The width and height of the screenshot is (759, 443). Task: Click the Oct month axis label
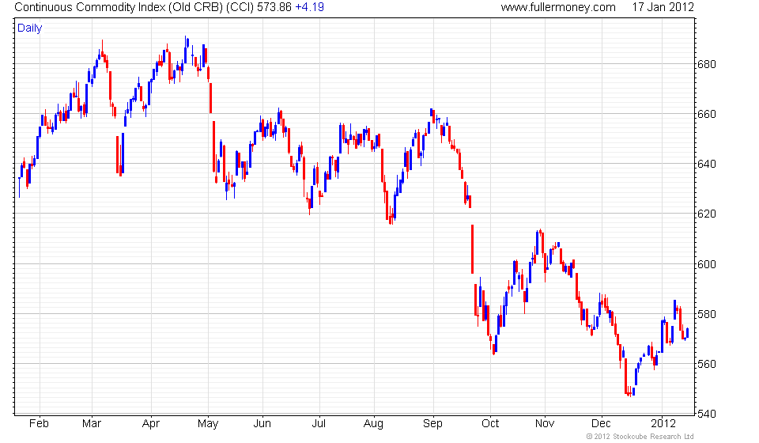click(x=490, y=424)
